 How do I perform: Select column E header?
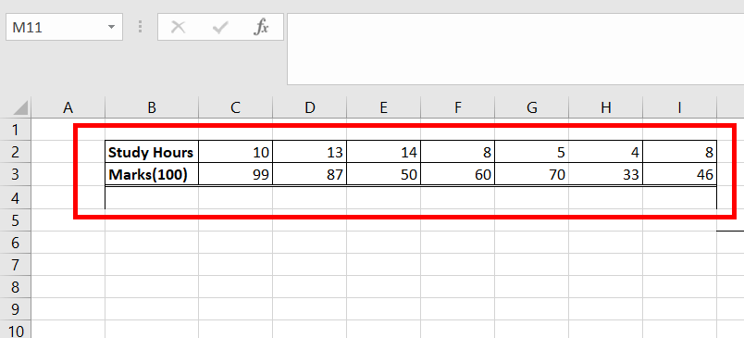pos(383,107)
